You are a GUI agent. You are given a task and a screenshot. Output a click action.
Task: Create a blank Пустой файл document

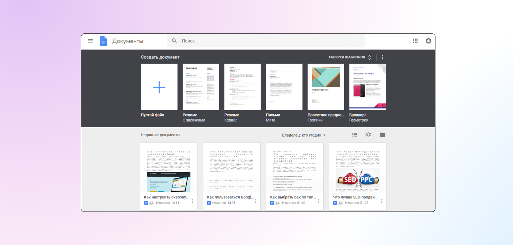coord(159,87)
